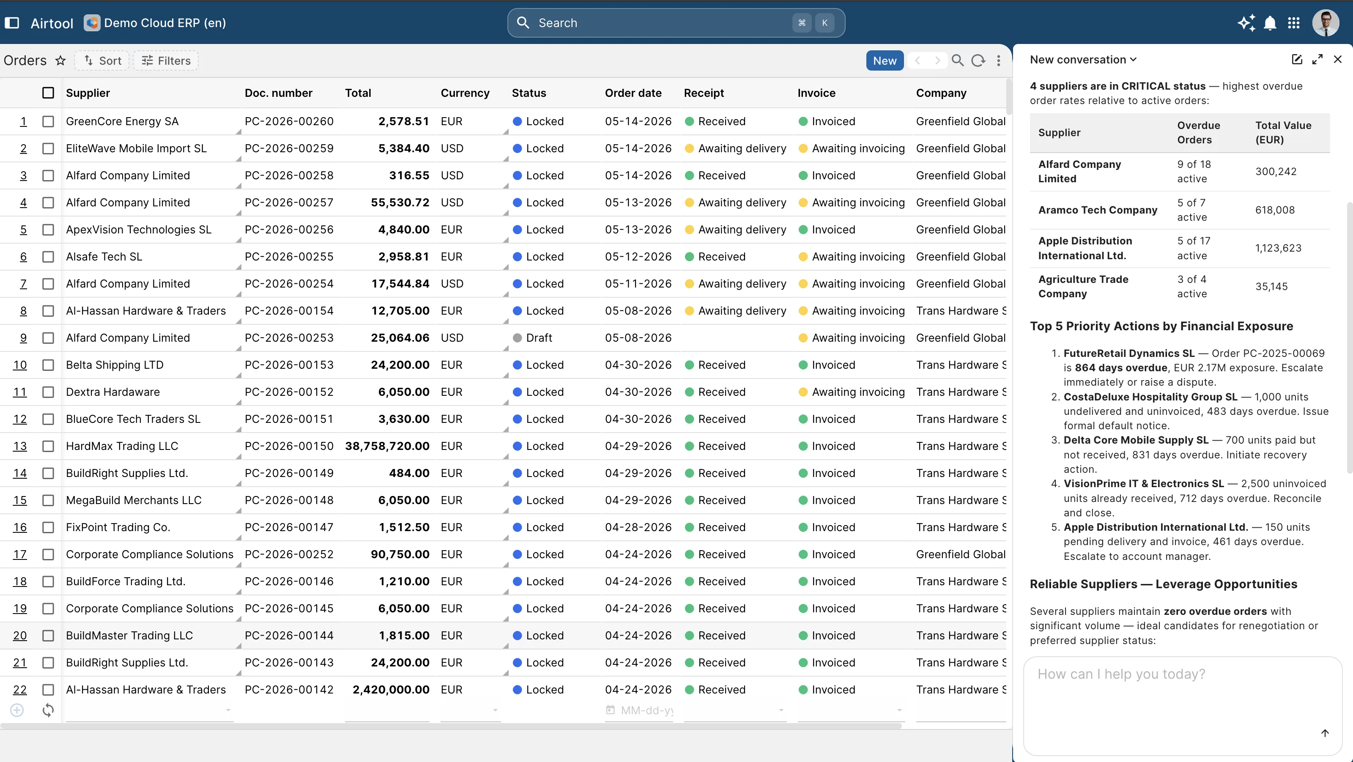Open the new row Currency dropdown

tap(495, 710)
